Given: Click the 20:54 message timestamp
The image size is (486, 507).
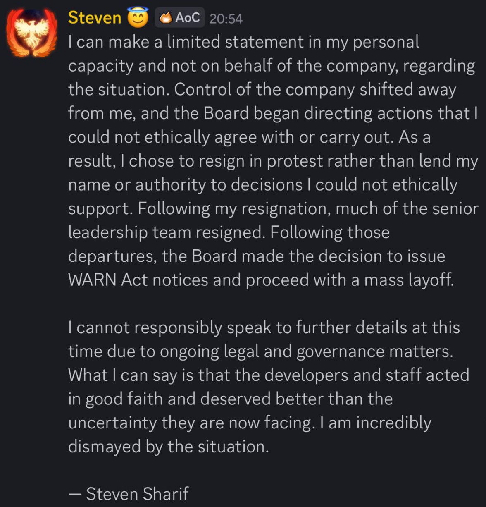Looking at the screenshot, I should 226,19.
